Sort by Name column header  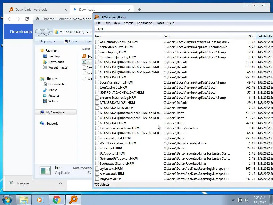(128, 36)
